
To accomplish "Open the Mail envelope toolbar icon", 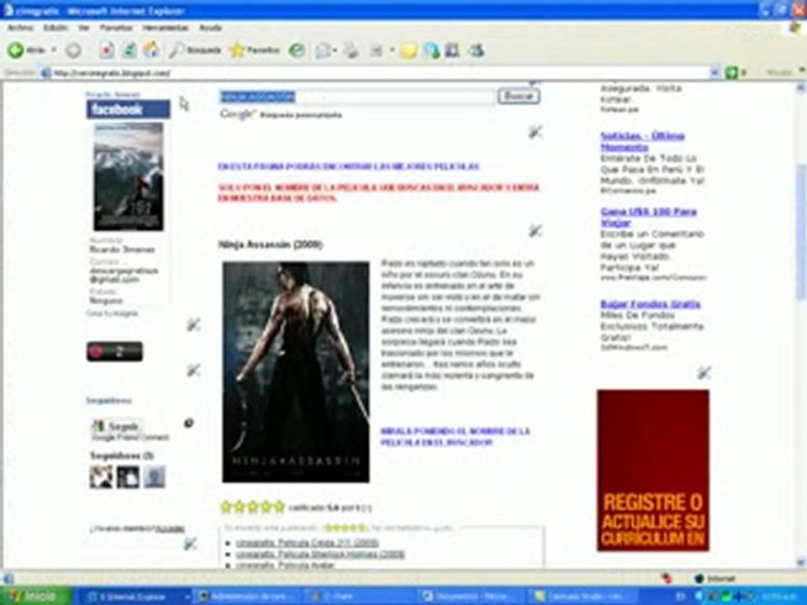I will (x=323, y=50).
